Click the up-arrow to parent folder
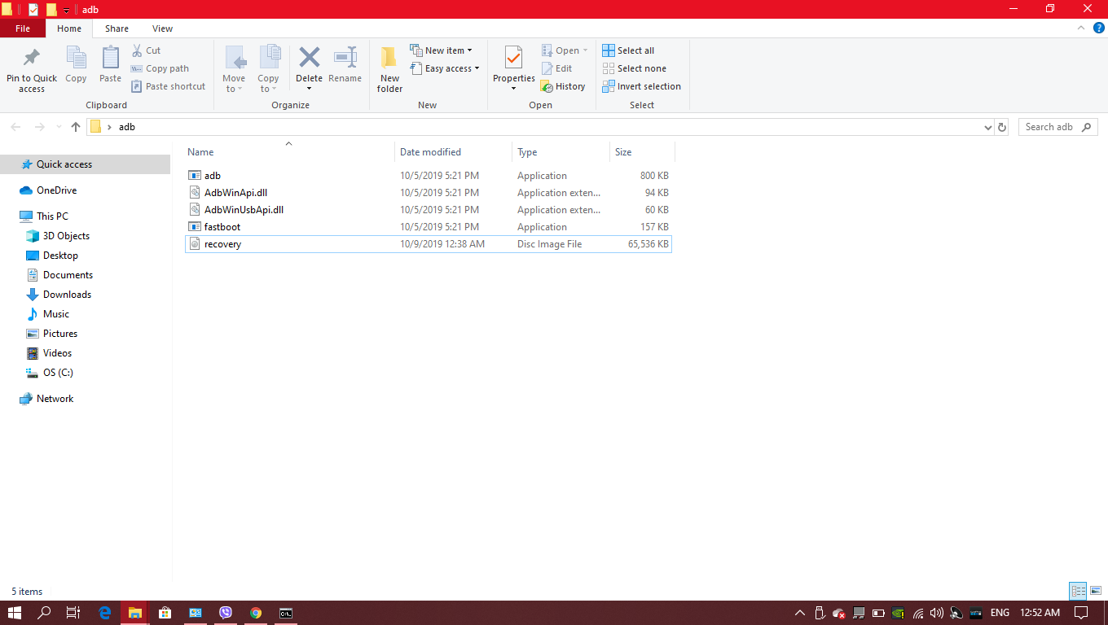 pos(76,127)
